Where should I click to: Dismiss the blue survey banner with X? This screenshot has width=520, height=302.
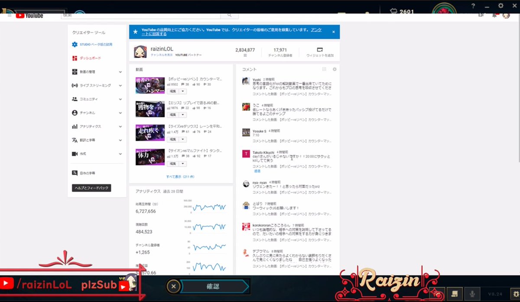[333, 32]
